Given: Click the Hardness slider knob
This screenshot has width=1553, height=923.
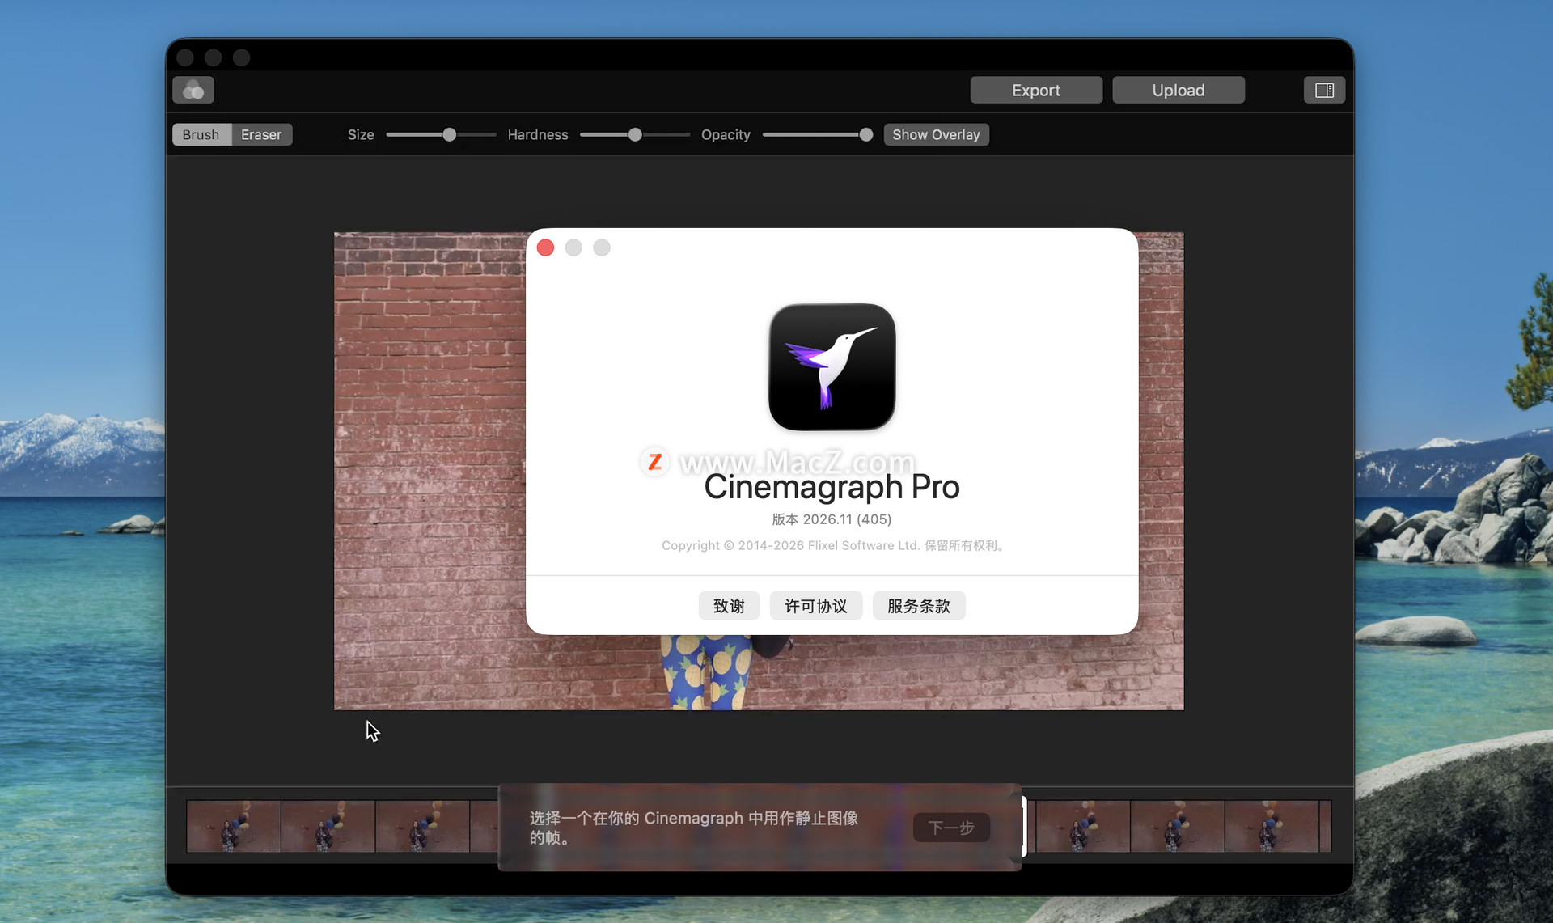Looking at the screenshot, I should pyautogui.click(x=635, y=134).
